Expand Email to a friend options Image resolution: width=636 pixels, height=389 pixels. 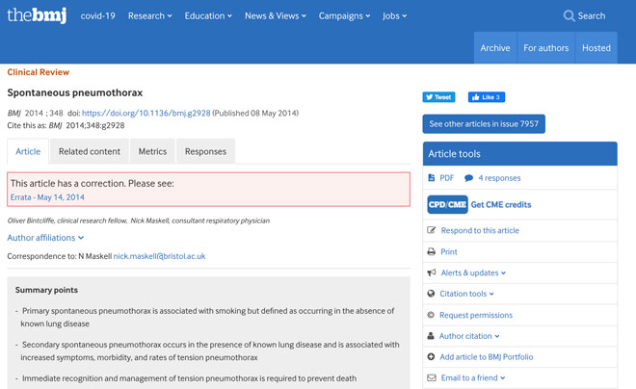coord(473,377)
